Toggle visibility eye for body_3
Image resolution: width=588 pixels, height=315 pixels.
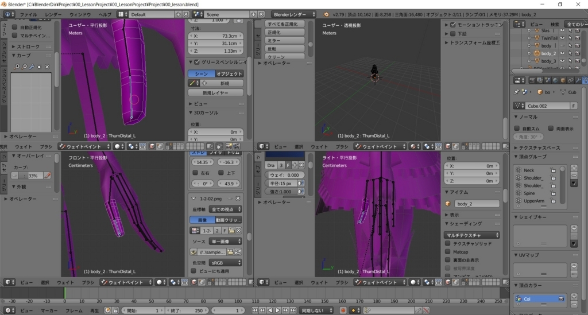pyautogui.click(x=562, y=61)
